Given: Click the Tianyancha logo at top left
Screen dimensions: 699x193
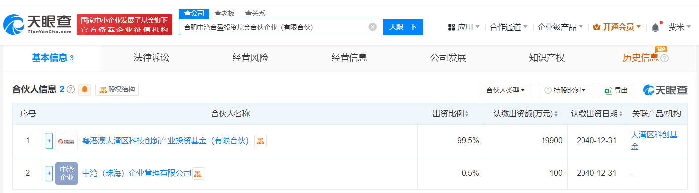Looking at the screenshot, I should click(38, 24).
